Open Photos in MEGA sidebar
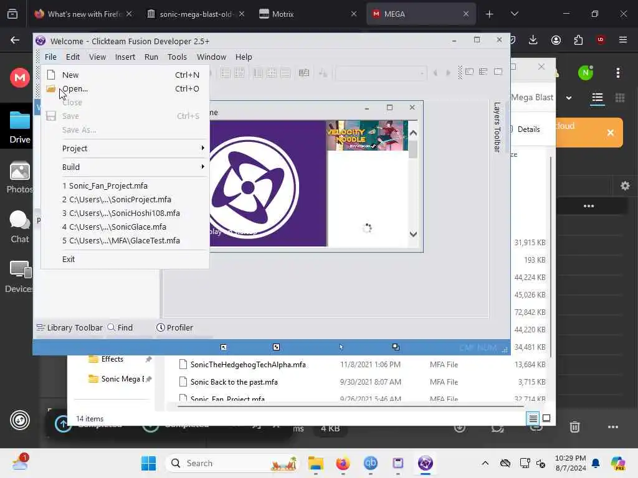Screen dimensions: 638x478 pyautogui.click(x=19, y=177)
